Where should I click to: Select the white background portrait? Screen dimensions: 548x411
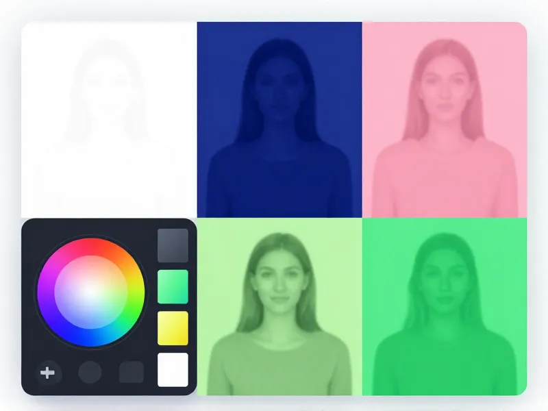(109, 120)
